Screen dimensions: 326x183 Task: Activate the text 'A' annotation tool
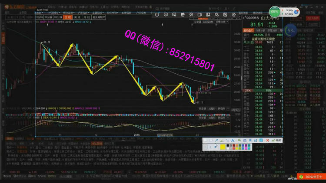click(x=233, y=141)
